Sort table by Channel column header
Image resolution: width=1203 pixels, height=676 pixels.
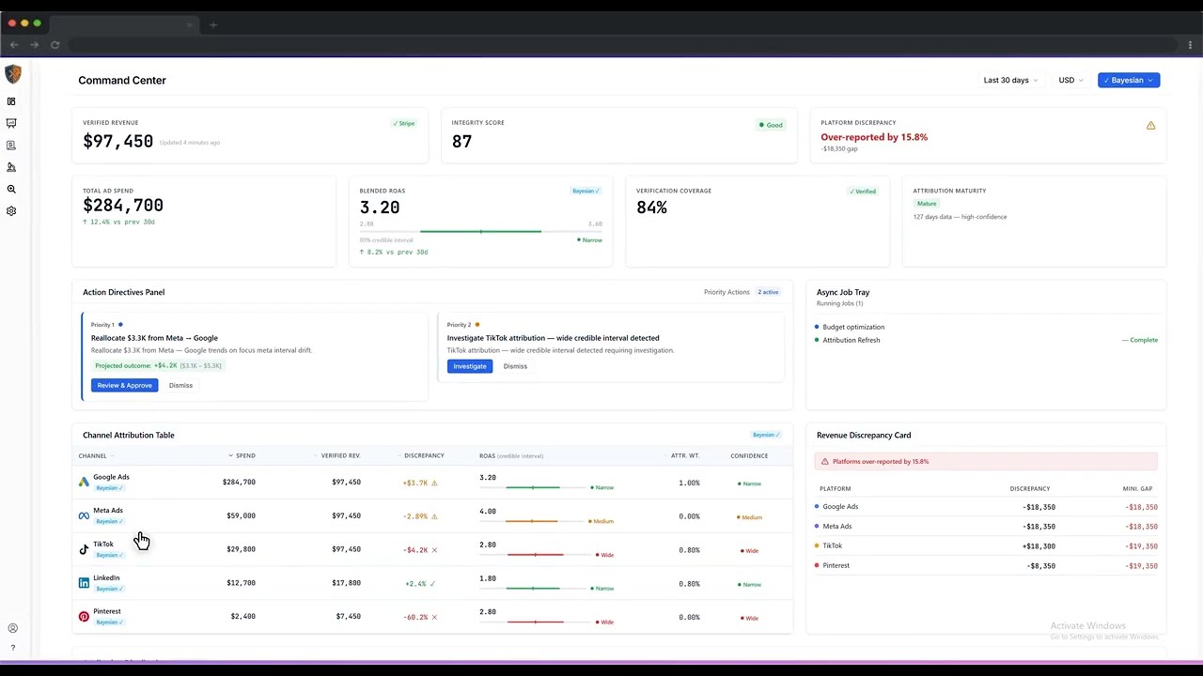pos(95,456)
